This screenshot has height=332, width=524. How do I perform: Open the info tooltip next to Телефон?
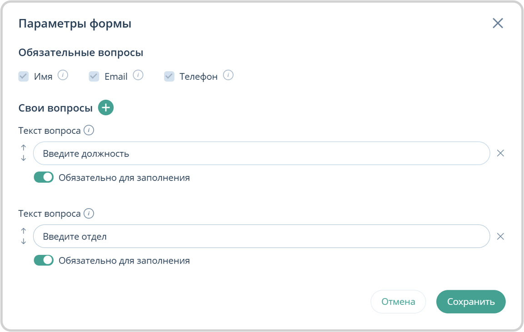click(x=228, y=75)
